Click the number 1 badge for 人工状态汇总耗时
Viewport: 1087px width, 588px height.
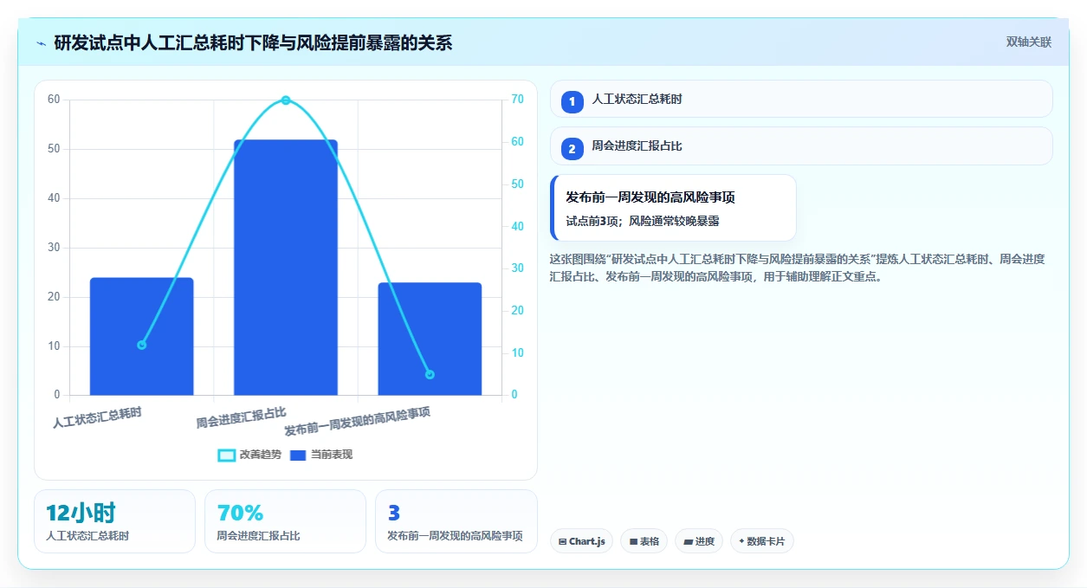point(573,101)
